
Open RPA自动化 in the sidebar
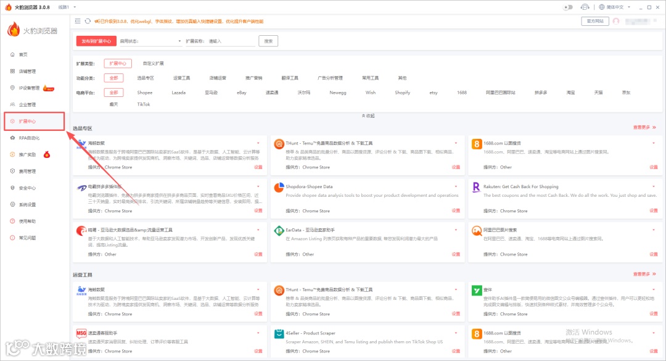coord(29,138)
